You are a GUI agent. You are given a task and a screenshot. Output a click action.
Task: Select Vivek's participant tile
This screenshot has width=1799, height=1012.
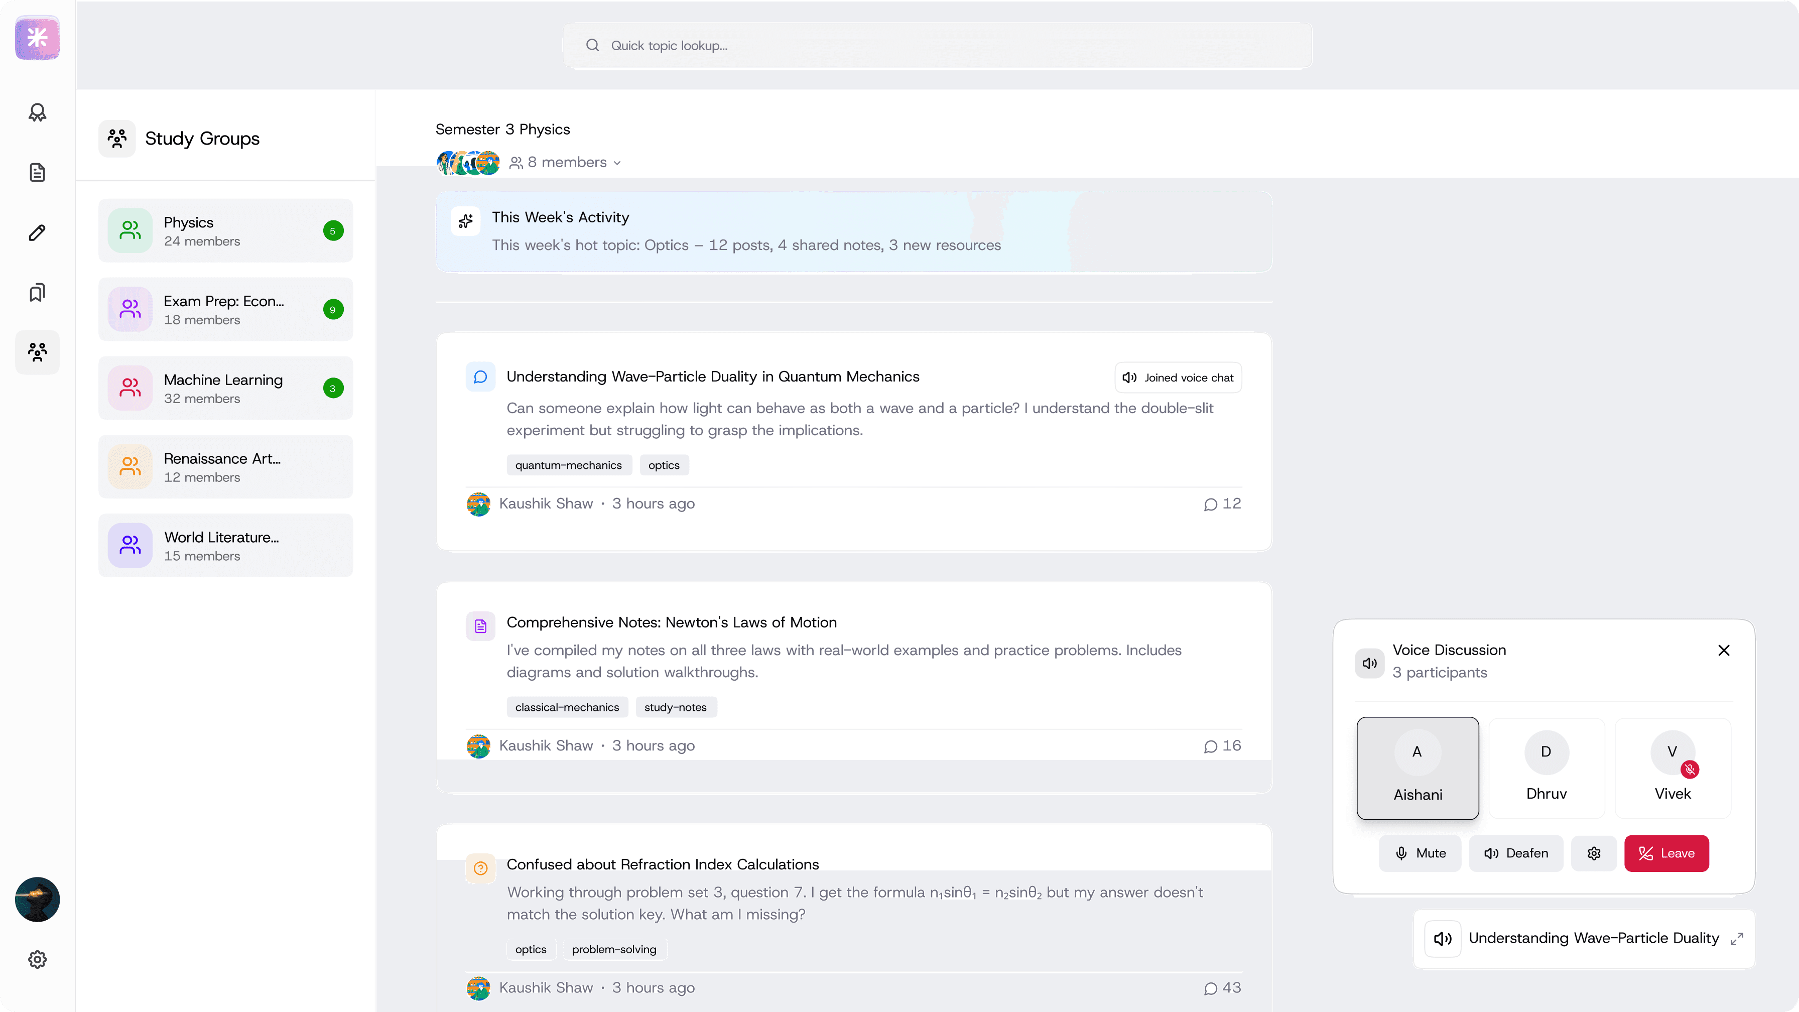1673,768
